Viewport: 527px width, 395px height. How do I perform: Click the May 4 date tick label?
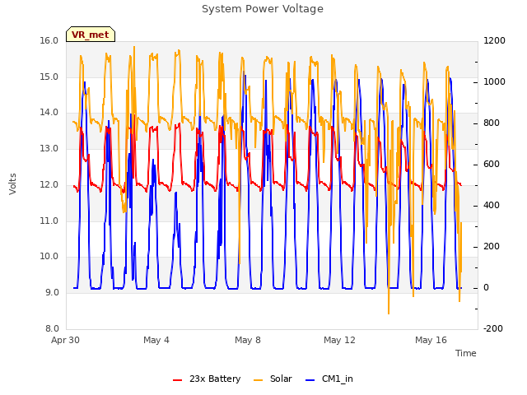click(x=156, y=340)
